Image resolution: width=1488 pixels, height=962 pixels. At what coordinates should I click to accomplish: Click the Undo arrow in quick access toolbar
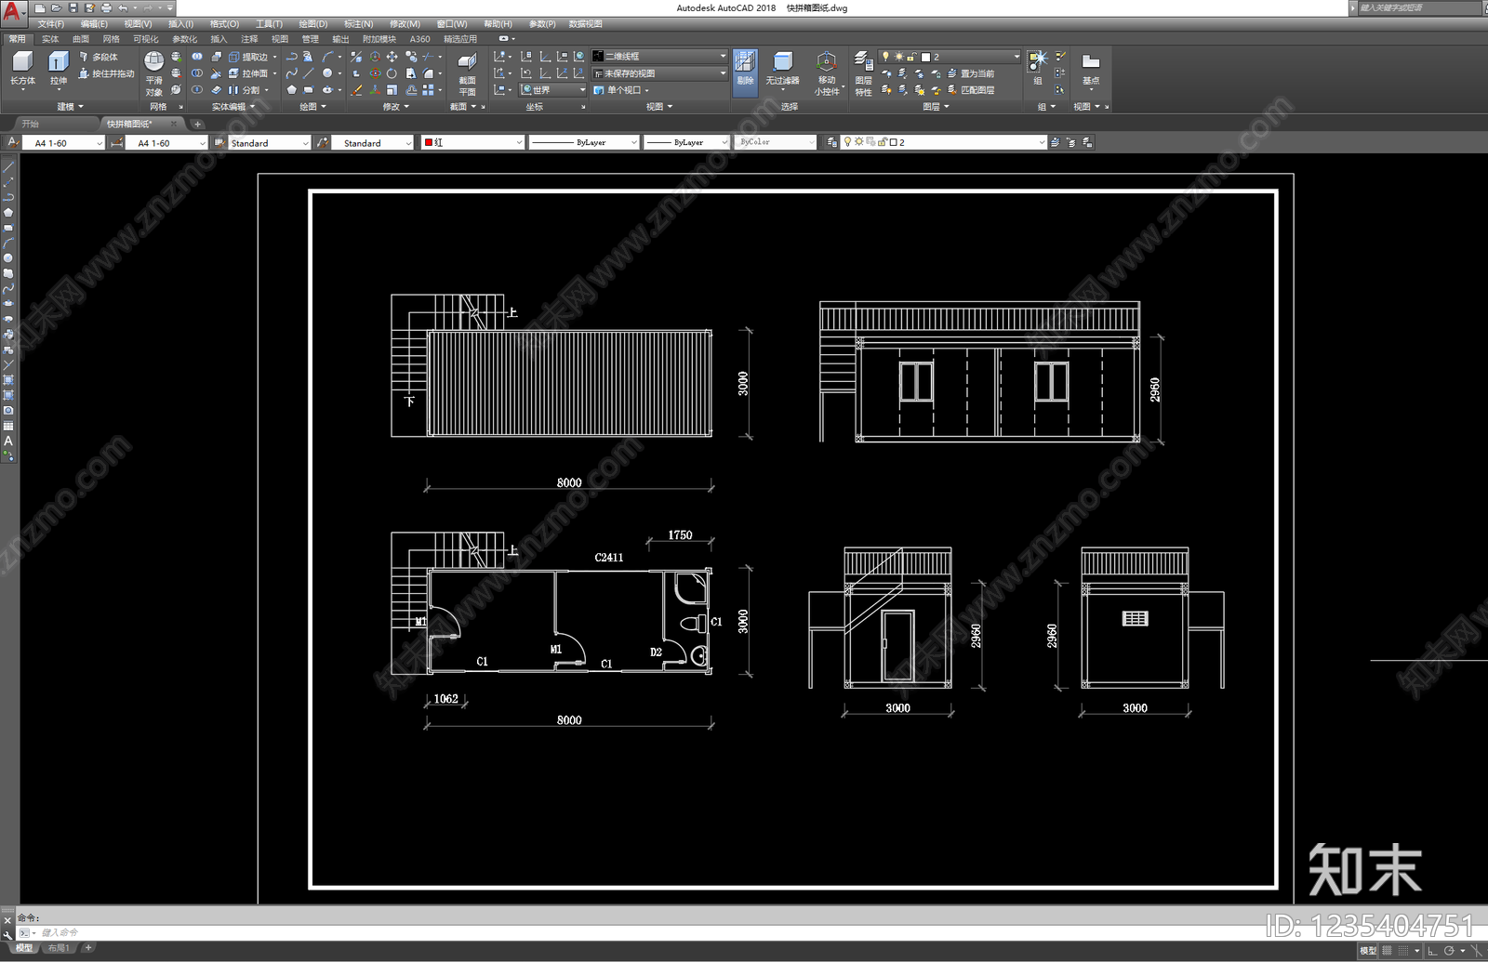(122, 8)
